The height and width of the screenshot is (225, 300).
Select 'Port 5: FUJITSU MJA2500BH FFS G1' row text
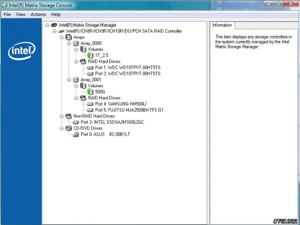click(x=129, y=110)
